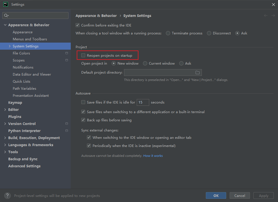Select Current window radio option
Image resolution: width=278 pixels, height=202 pixels.
tap(145, 63)
